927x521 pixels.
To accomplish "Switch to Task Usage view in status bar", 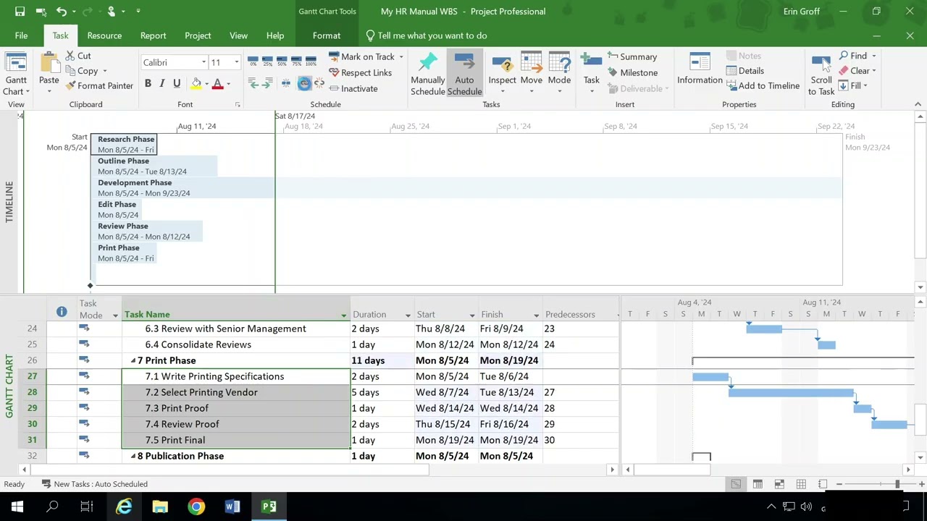I will (758, 484).
